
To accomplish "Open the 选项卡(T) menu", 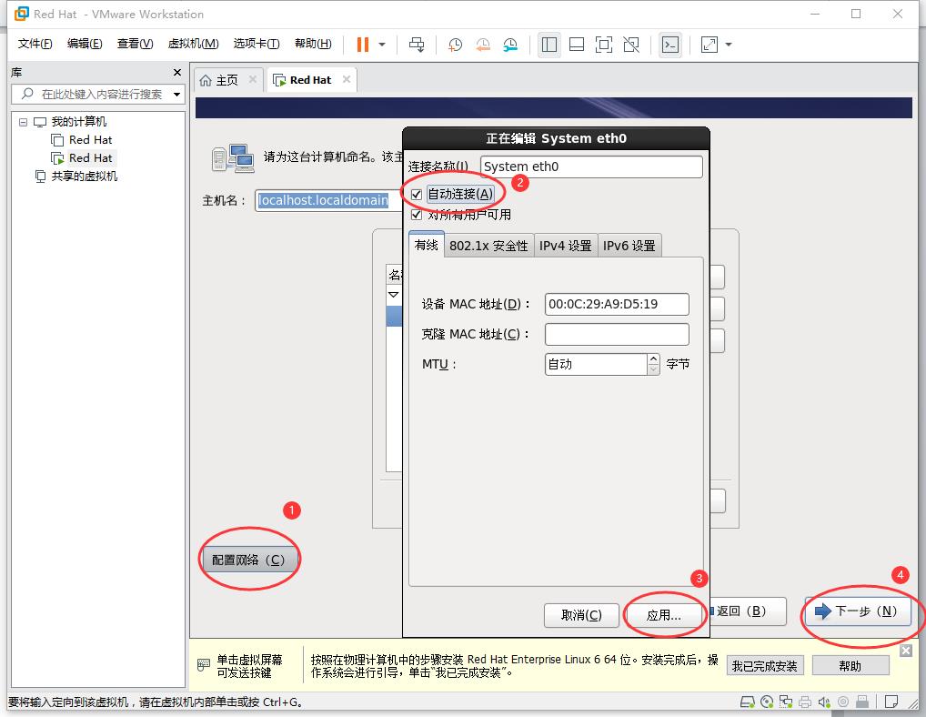I will pos(257,44).
